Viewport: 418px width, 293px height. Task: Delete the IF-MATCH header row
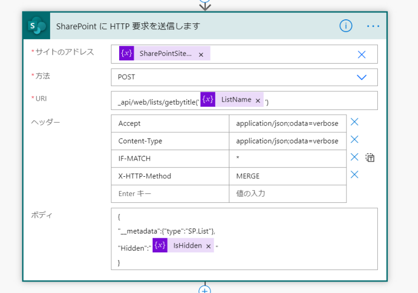[x=354, y=157]
